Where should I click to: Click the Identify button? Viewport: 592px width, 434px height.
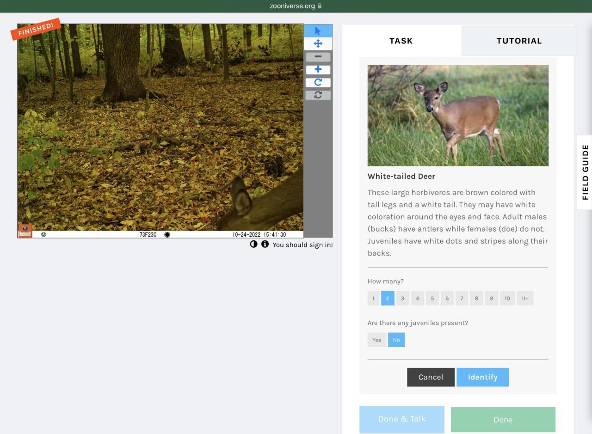482,377
